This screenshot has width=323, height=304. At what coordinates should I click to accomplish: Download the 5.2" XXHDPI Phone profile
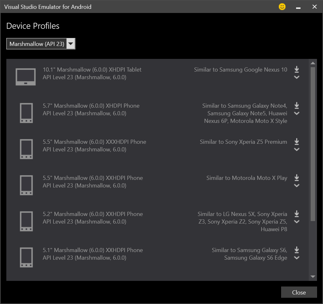coord(297,213)
